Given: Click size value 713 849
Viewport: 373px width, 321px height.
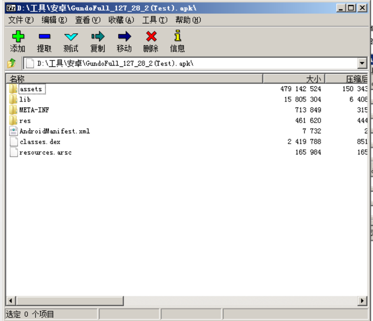Looking at the screenshot, I should pos(308,110).
